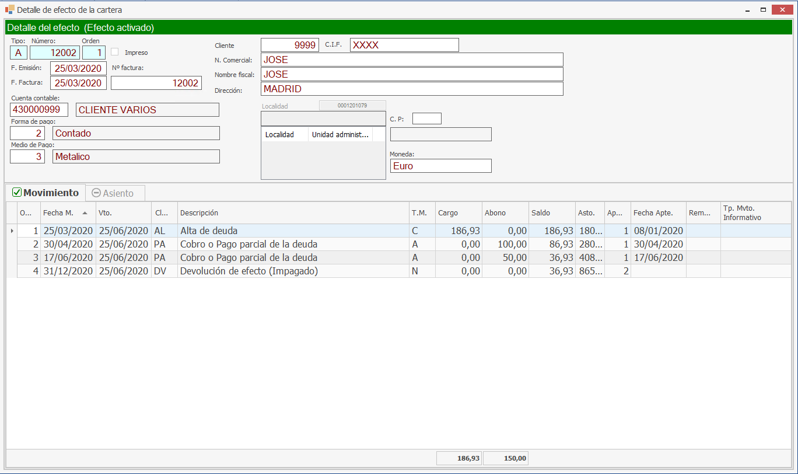Image resolution: width=798 pixels, height=474 pixels.
Task: Maximize the Detalle de efecto window
Action: coord(763,10)
